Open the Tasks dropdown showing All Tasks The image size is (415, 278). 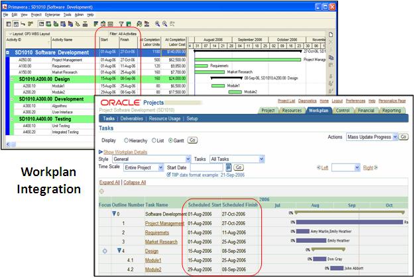coord(237,159)
